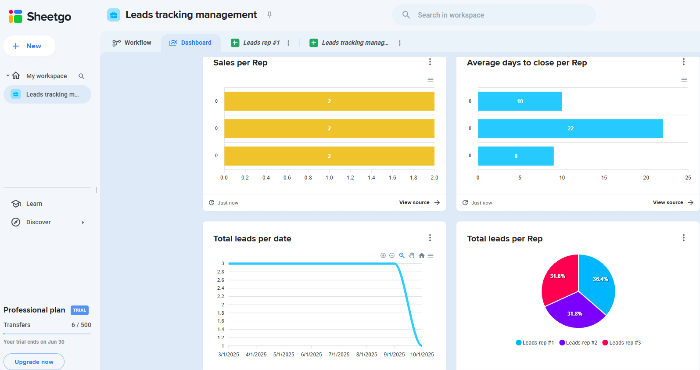Open Sales per Rep card options menu

pyautogui.click(x=430, y=62)
